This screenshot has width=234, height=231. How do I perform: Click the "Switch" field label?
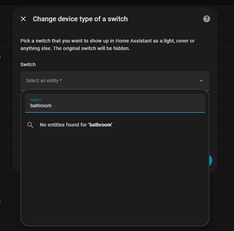point(28,64)
